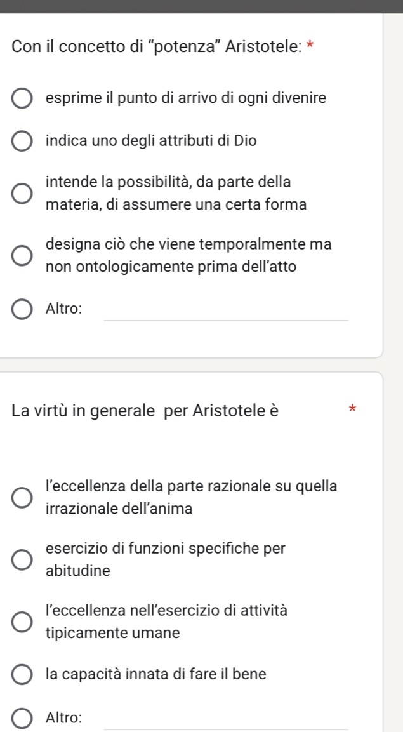403x732 pixels.
Task: Select radio for "intende la possibilità" answer
Action: click(x=22, y=194)
